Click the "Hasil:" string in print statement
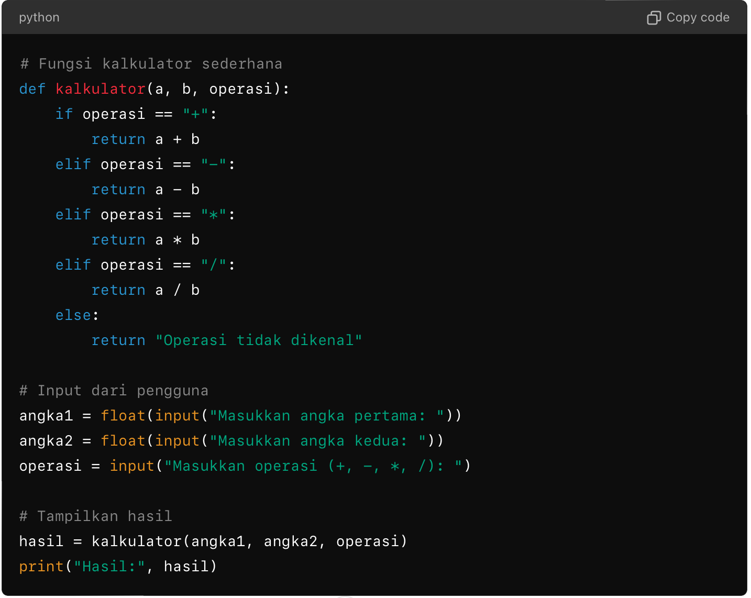The image size is (751, 598). pos(109,567)
